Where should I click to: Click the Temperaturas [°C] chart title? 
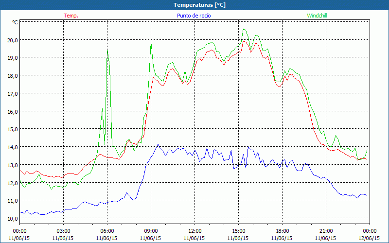click(x=199, y=5)
